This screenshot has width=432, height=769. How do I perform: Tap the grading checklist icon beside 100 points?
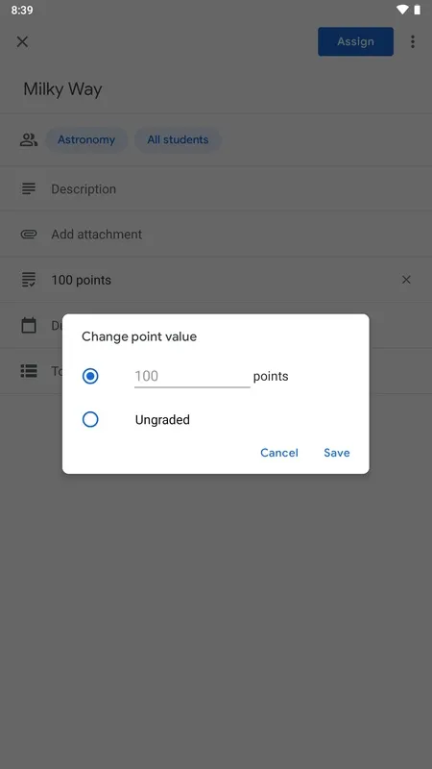pyautogui.click(x=29, y=280)
